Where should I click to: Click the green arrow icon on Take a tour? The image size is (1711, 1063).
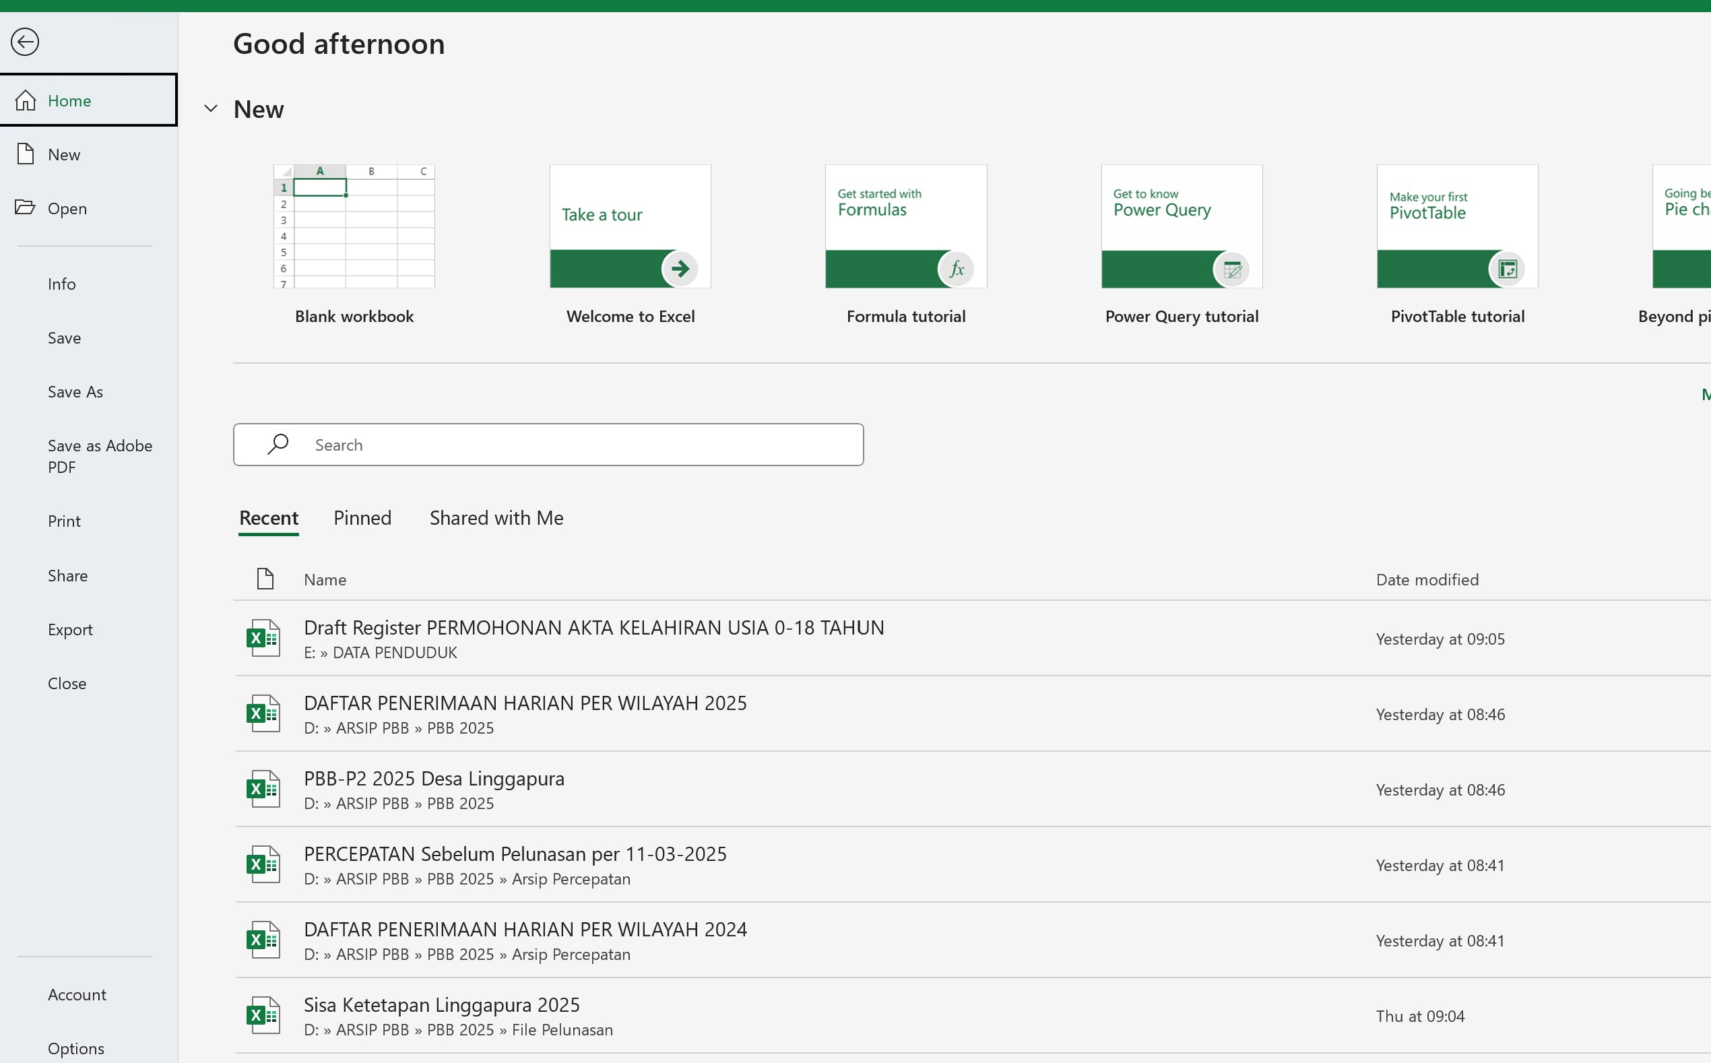coord(680,269)
